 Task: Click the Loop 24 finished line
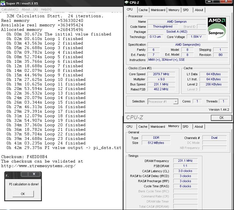[46, 143]
